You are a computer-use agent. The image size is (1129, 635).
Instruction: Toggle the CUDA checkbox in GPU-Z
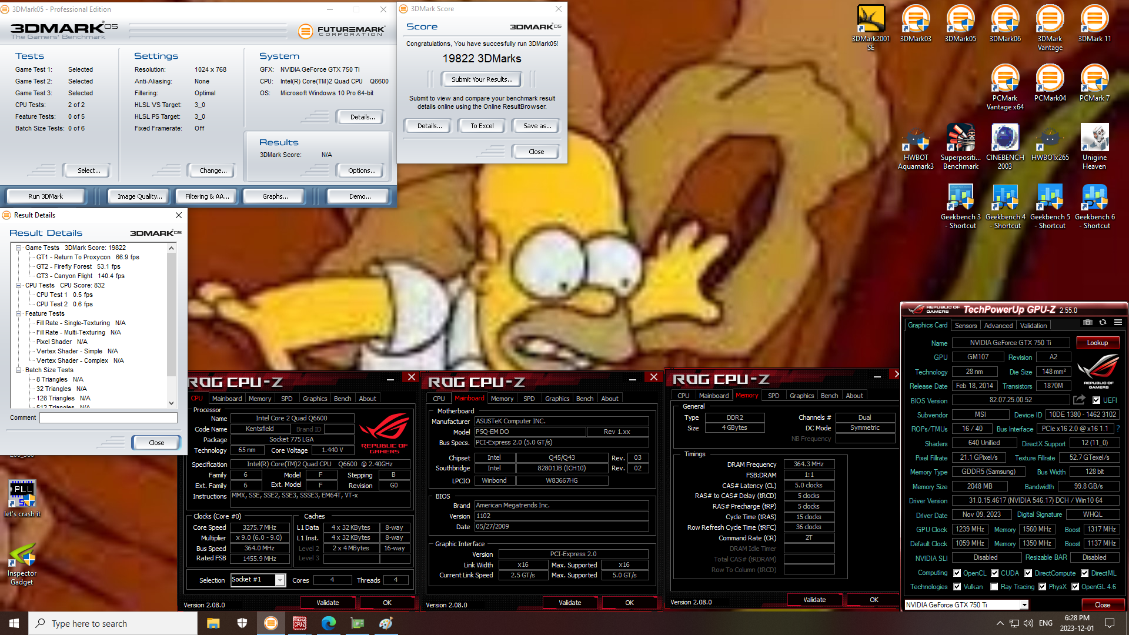click(x=994, y=573)
